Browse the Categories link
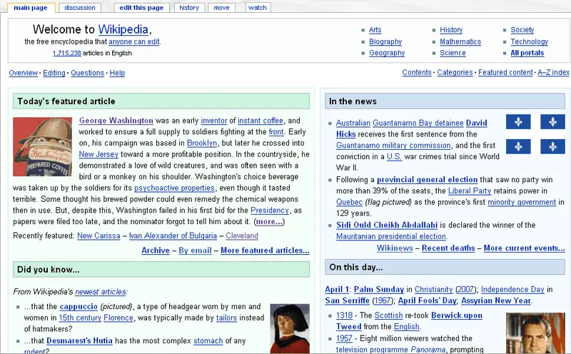Image resolution: width=571 pixels, height=354 pixels. [x=455, y=73]
